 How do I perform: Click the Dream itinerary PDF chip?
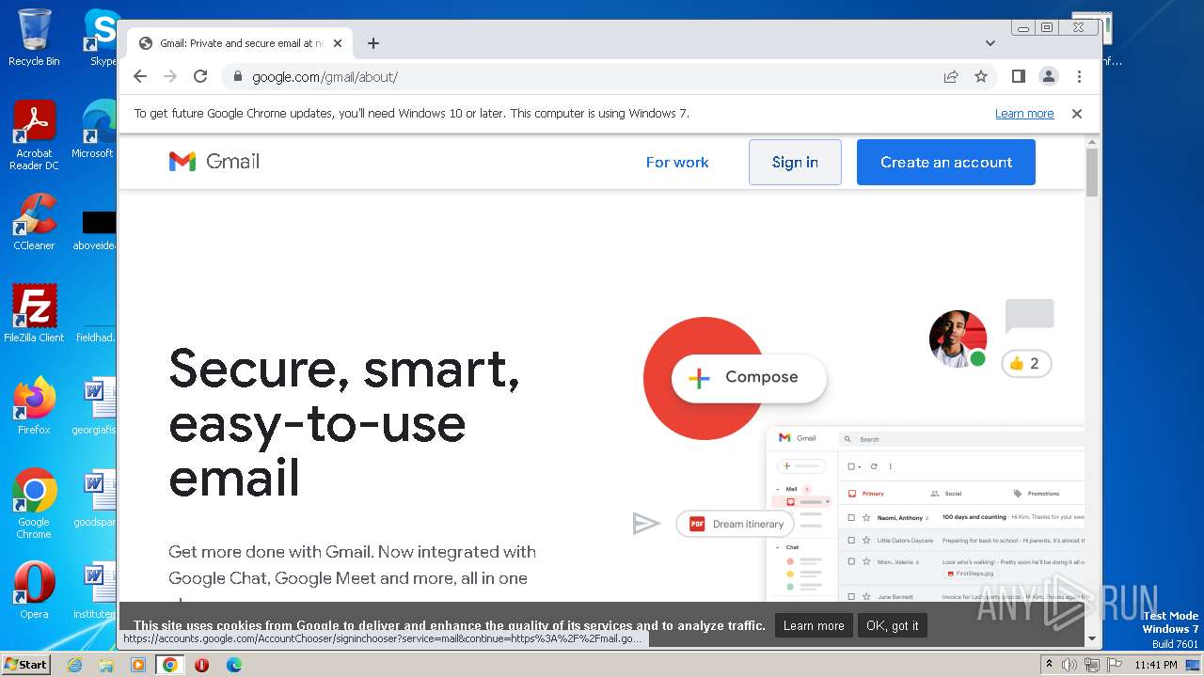coord(737,524)
